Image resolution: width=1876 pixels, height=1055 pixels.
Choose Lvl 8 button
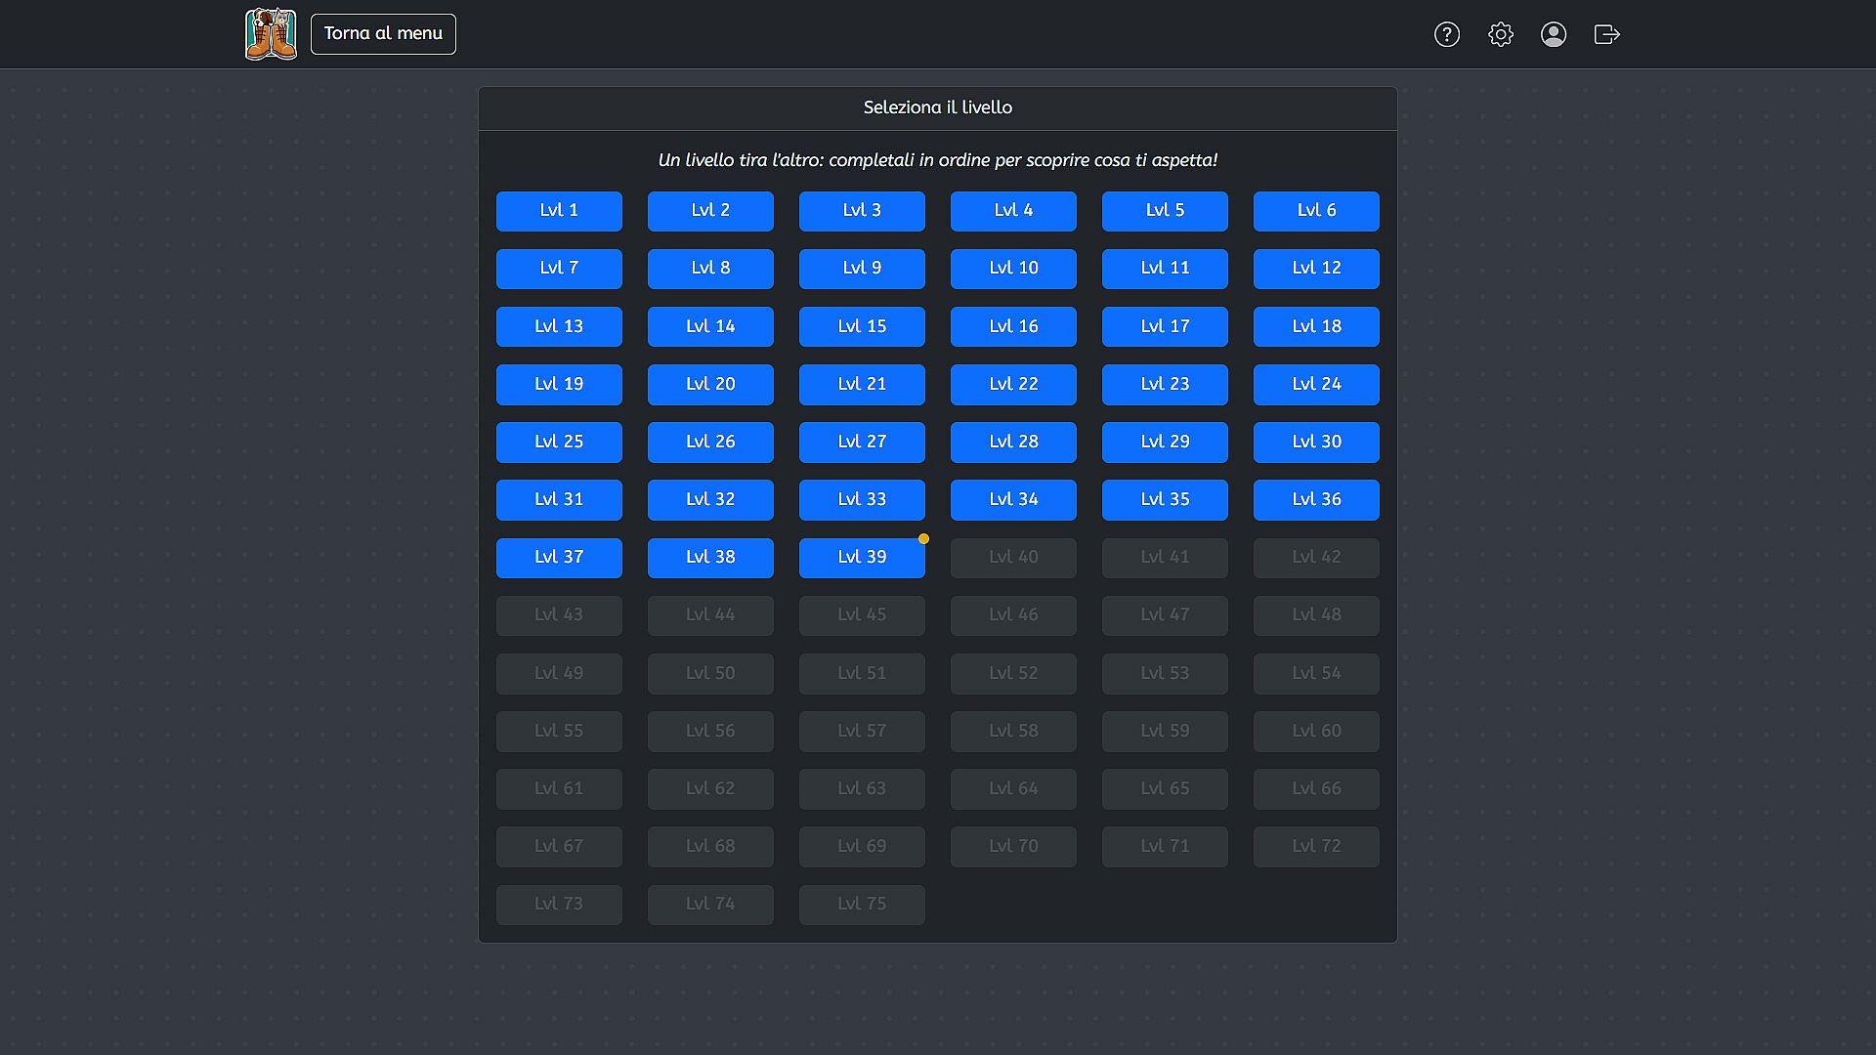click(x=710, y=269)
